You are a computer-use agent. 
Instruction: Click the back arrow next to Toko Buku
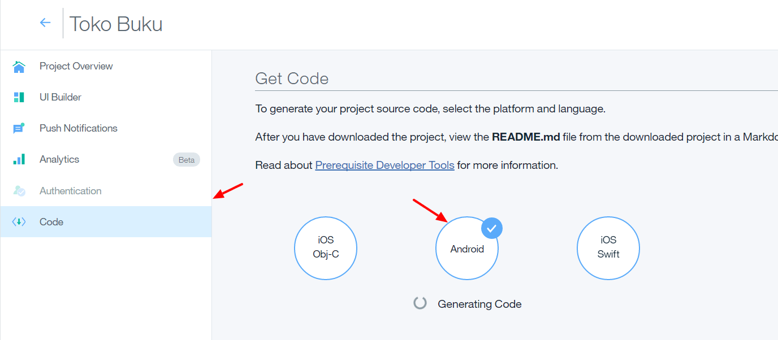coord(45,23)
